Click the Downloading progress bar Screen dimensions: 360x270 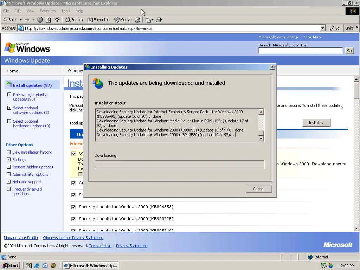point(180,164)
